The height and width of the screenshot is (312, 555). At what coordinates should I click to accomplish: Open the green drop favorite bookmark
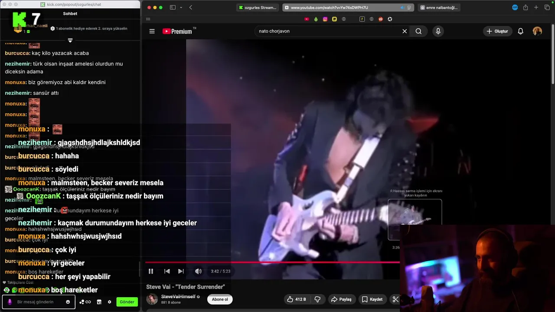[316, 19]
